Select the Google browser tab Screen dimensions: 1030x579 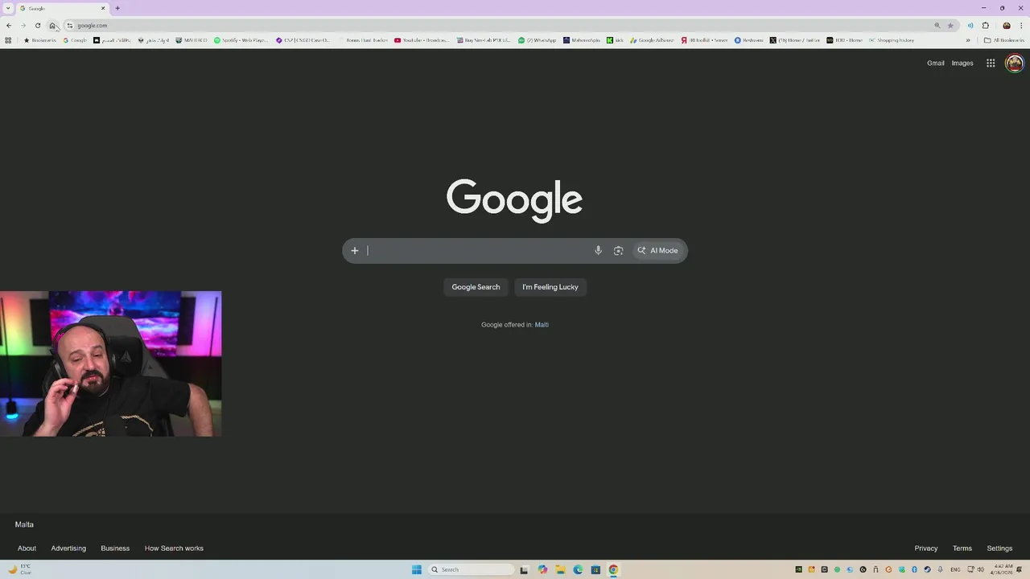(62, 8)
